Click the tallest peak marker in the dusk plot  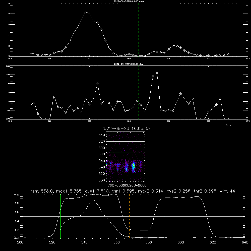[x=157, y=73]
